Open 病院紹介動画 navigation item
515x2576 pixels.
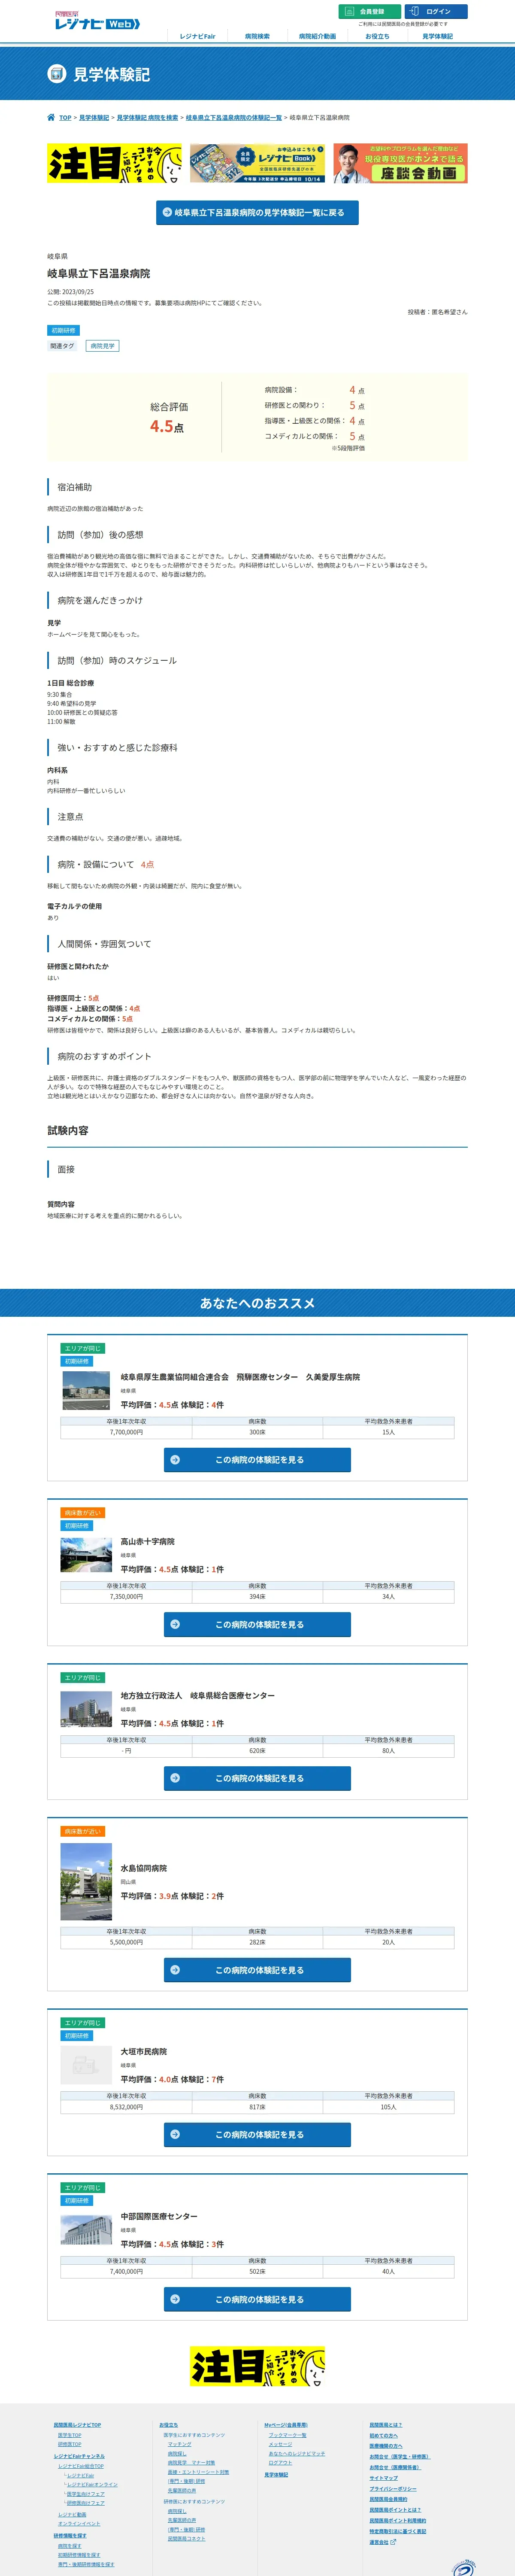[x=317, y=36]
